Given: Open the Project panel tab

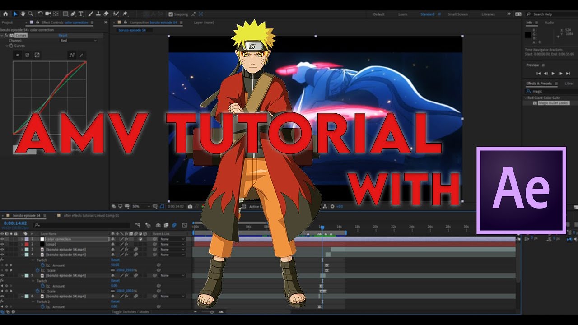Looking at the screenshot, I should [7, 23].
